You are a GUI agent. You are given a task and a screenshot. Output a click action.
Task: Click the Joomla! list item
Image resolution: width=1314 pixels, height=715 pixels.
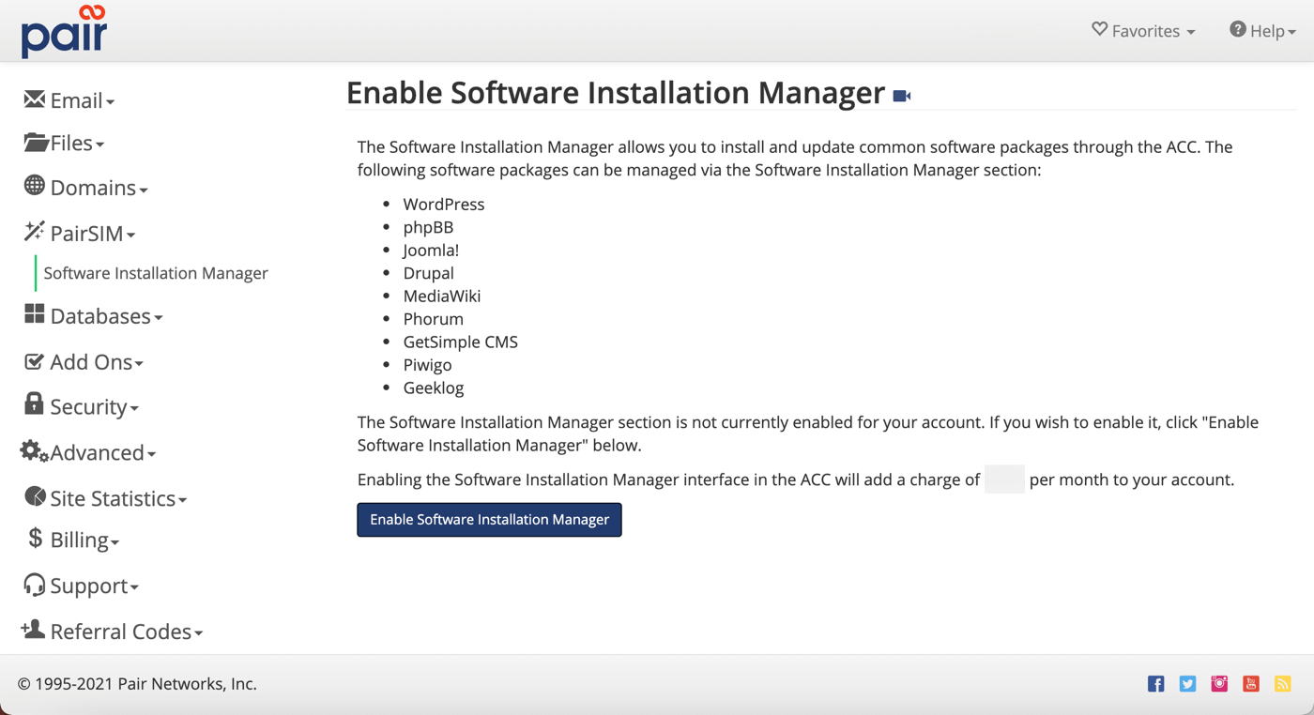click(431, 250)
